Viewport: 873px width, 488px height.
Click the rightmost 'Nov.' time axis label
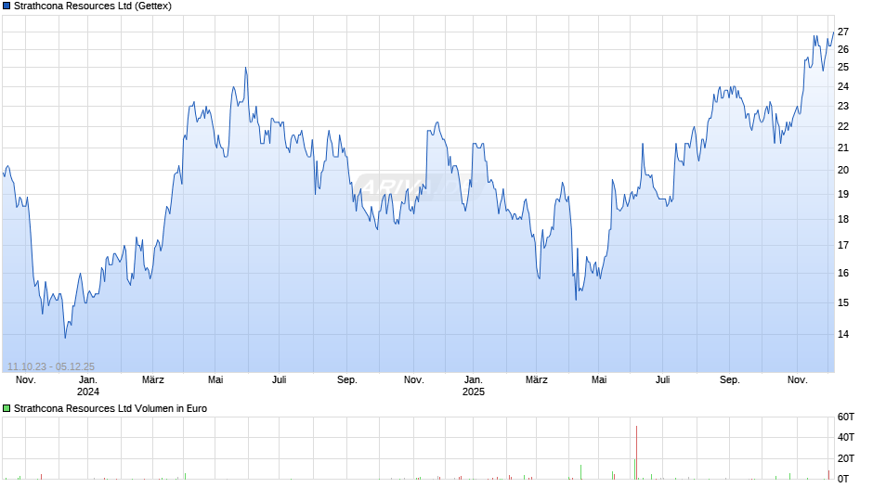pos(797,379)
